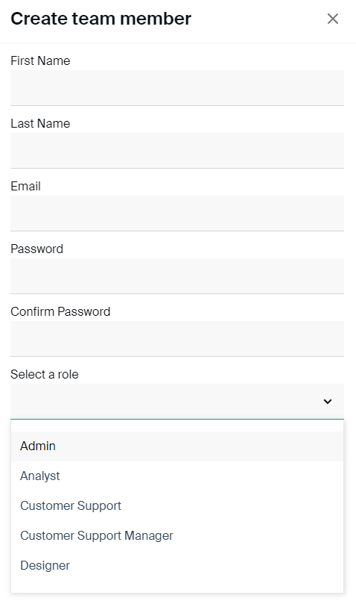
Task: Click into the Last Name field
Action: pyautogui.click(x=177, y=151)
